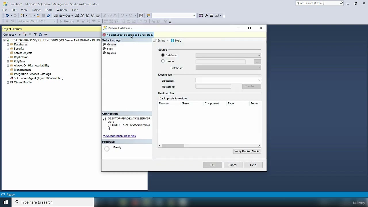Image resolution: width=368 pixels, height=207 pixels.
Task: Open the Window menu
Action: click(x=62, y=10)
